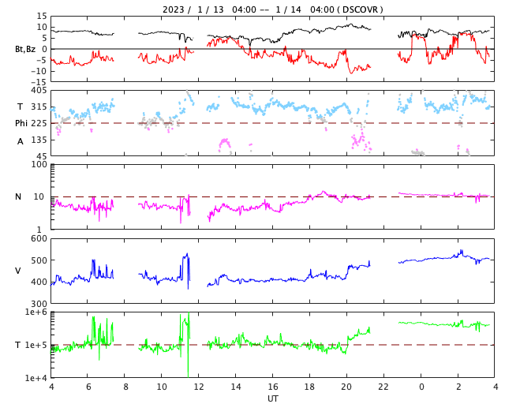This screenshot has height=404, width=505.
Task: Click the "A" label below Phi
Action: click(21, 141)
